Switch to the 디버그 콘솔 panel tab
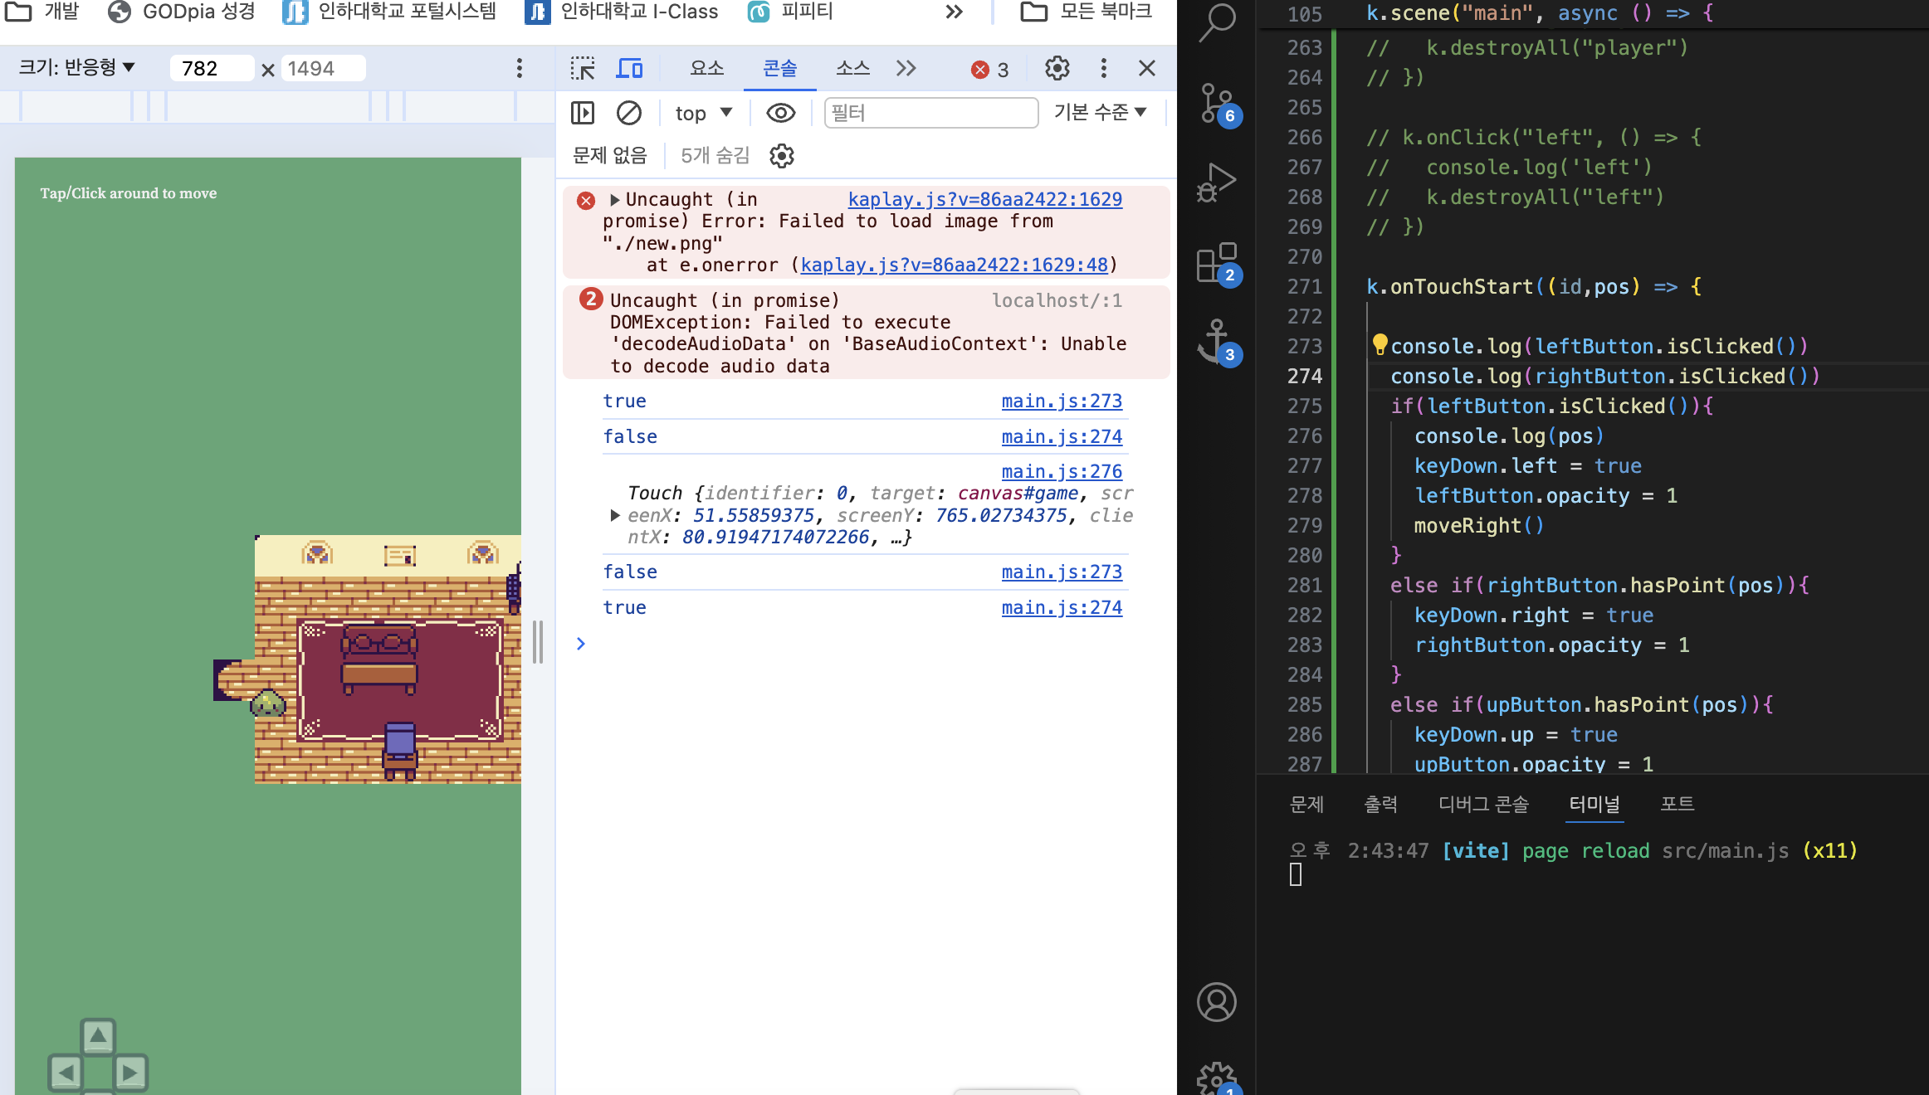 tap(1482, 804)
